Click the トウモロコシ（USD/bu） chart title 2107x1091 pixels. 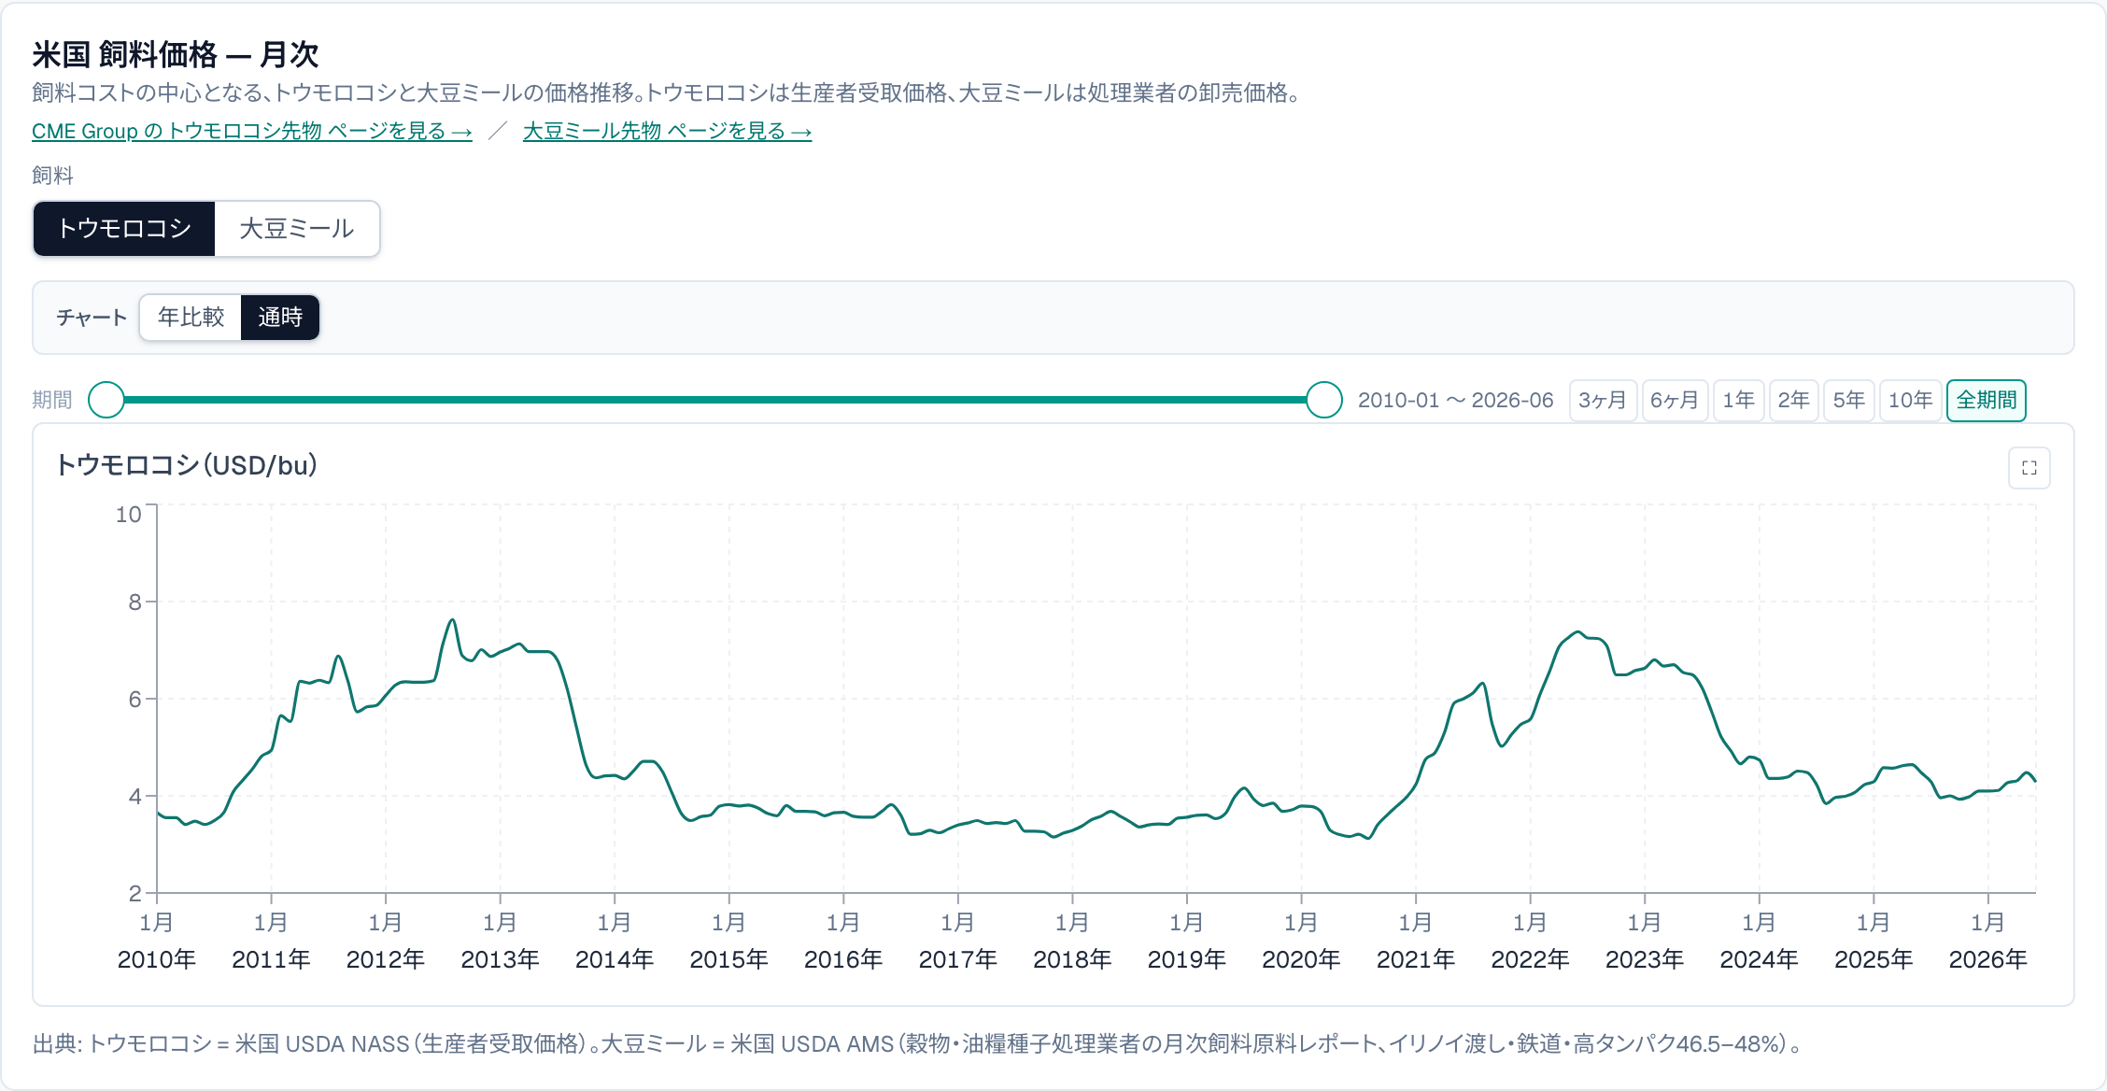point(187,465)
